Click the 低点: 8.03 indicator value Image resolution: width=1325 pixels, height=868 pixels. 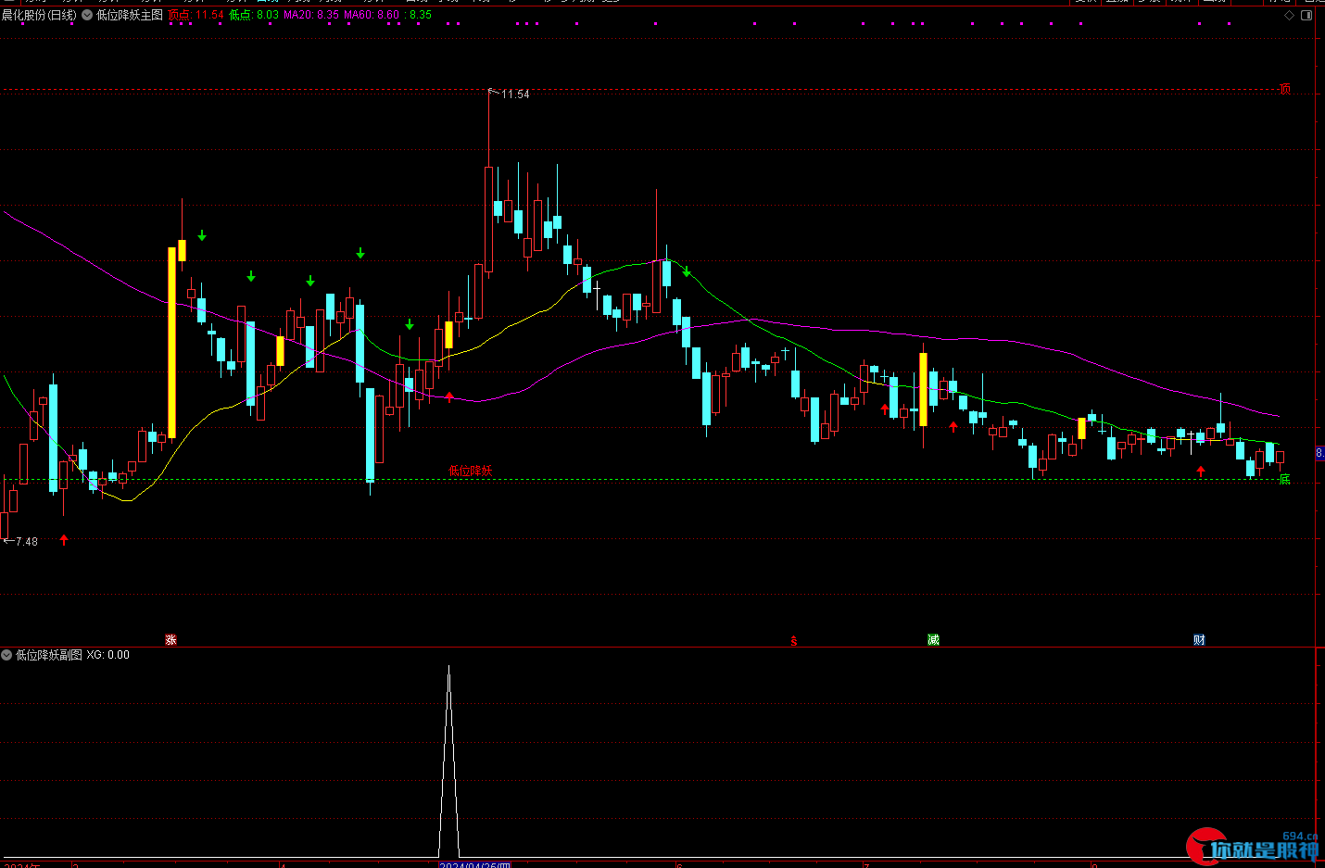tap(254, 15)
